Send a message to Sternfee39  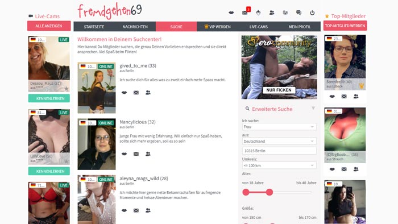344,97
